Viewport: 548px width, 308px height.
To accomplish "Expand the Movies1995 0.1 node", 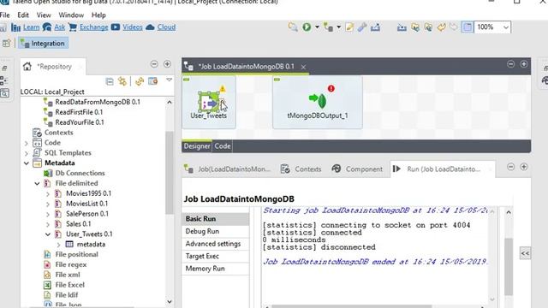I will (48, 194).
